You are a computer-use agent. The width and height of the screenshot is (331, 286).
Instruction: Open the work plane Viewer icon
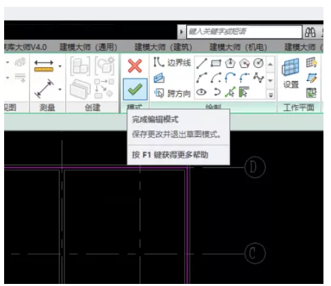[x=311, y=93]
